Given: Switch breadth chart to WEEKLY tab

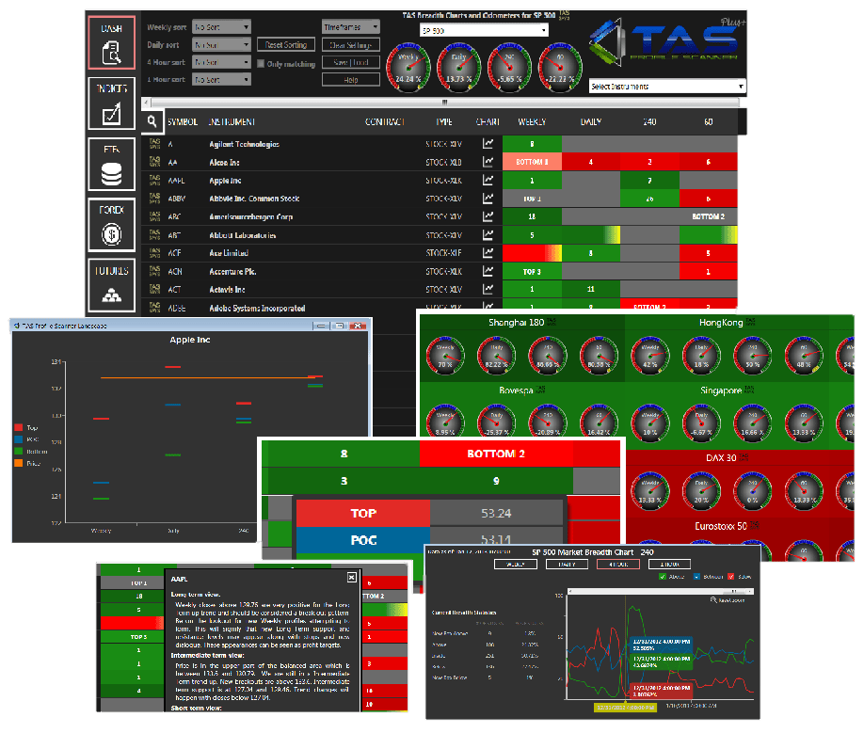Looking at the screenshot, I should coord(515,564).
